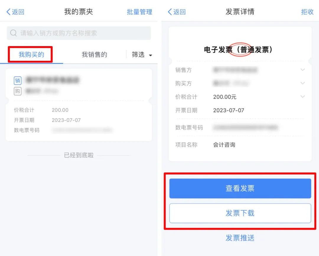Switch to the 我购买的 tab
Screen dimensions: 319x256
[x=31, y=55]
